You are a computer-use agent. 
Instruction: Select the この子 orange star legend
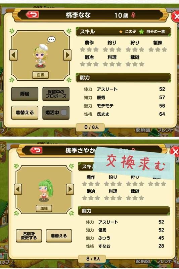tap(128, 32)
